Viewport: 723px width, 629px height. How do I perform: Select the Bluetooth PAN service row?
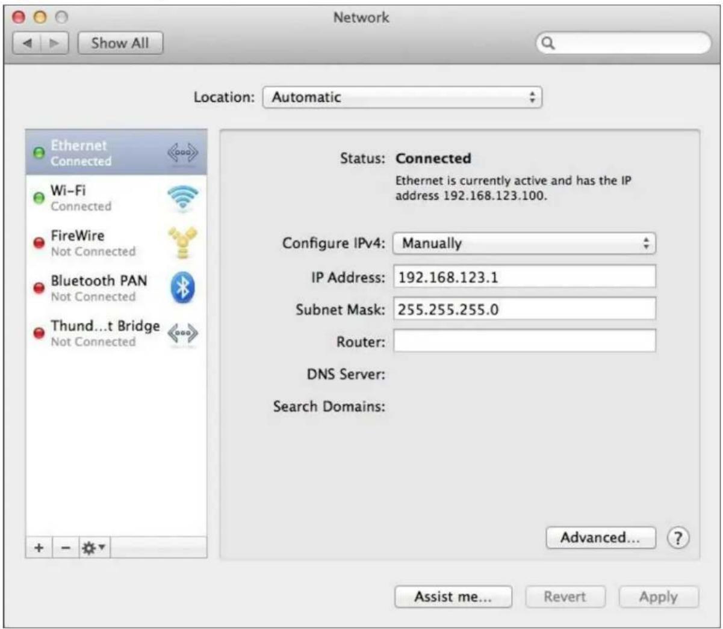pos(116,288)
